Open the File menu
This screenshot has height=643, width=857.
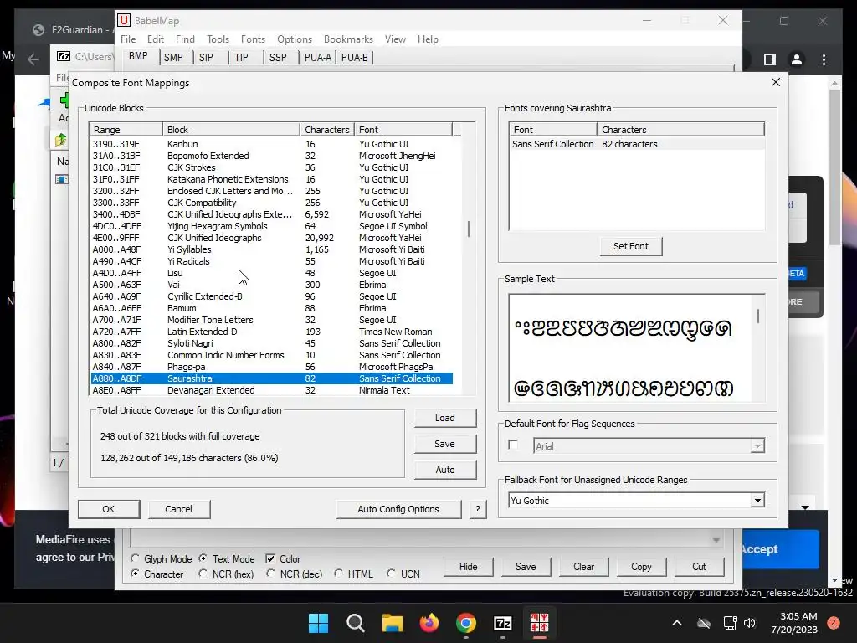coord(128,39)
